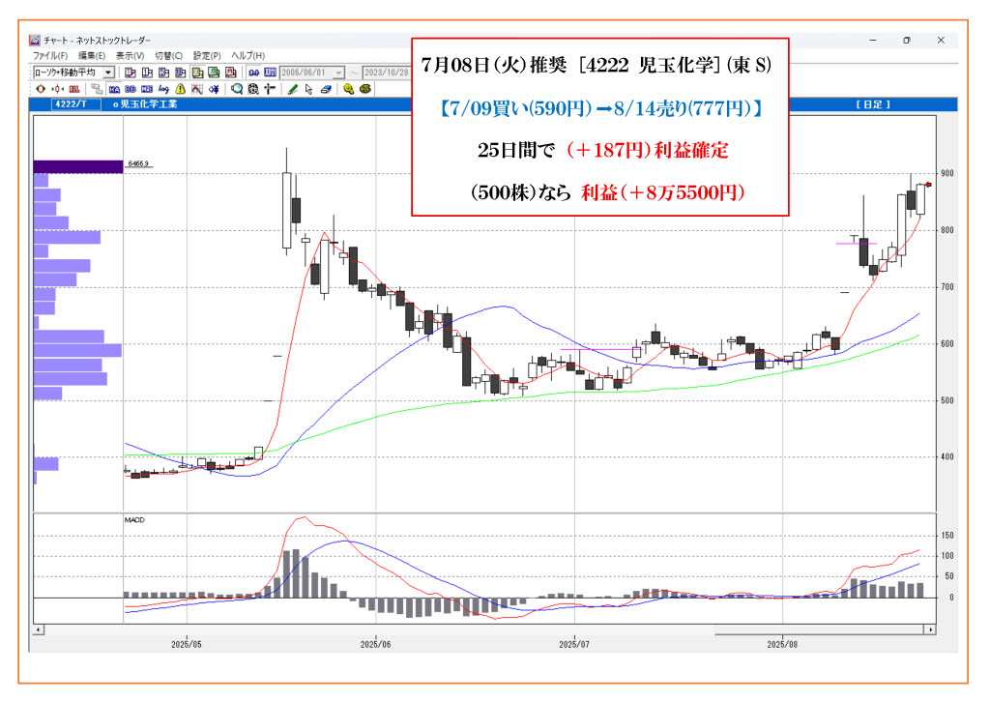Open the 設定(P) menu
Viewport: 990px width, 702px height.
207,56
